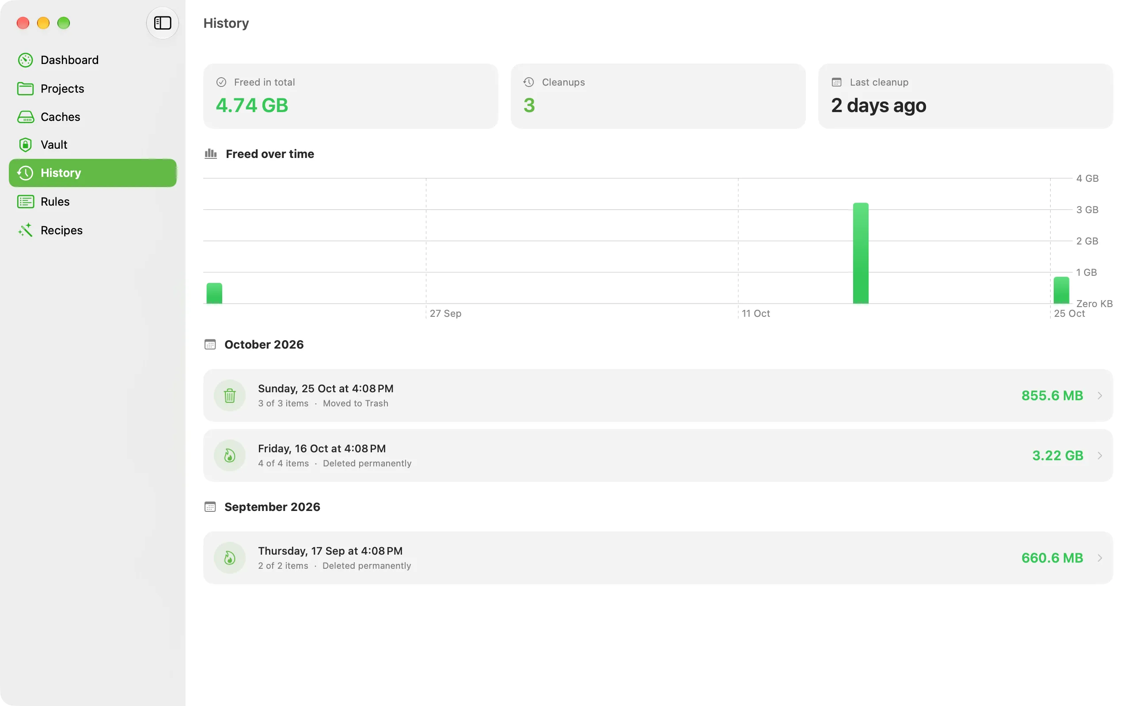Open the Thursday, 17 Sep at 4:08 PM entry
This screenshot has width=1131, height=706.
tap(657, 557)
